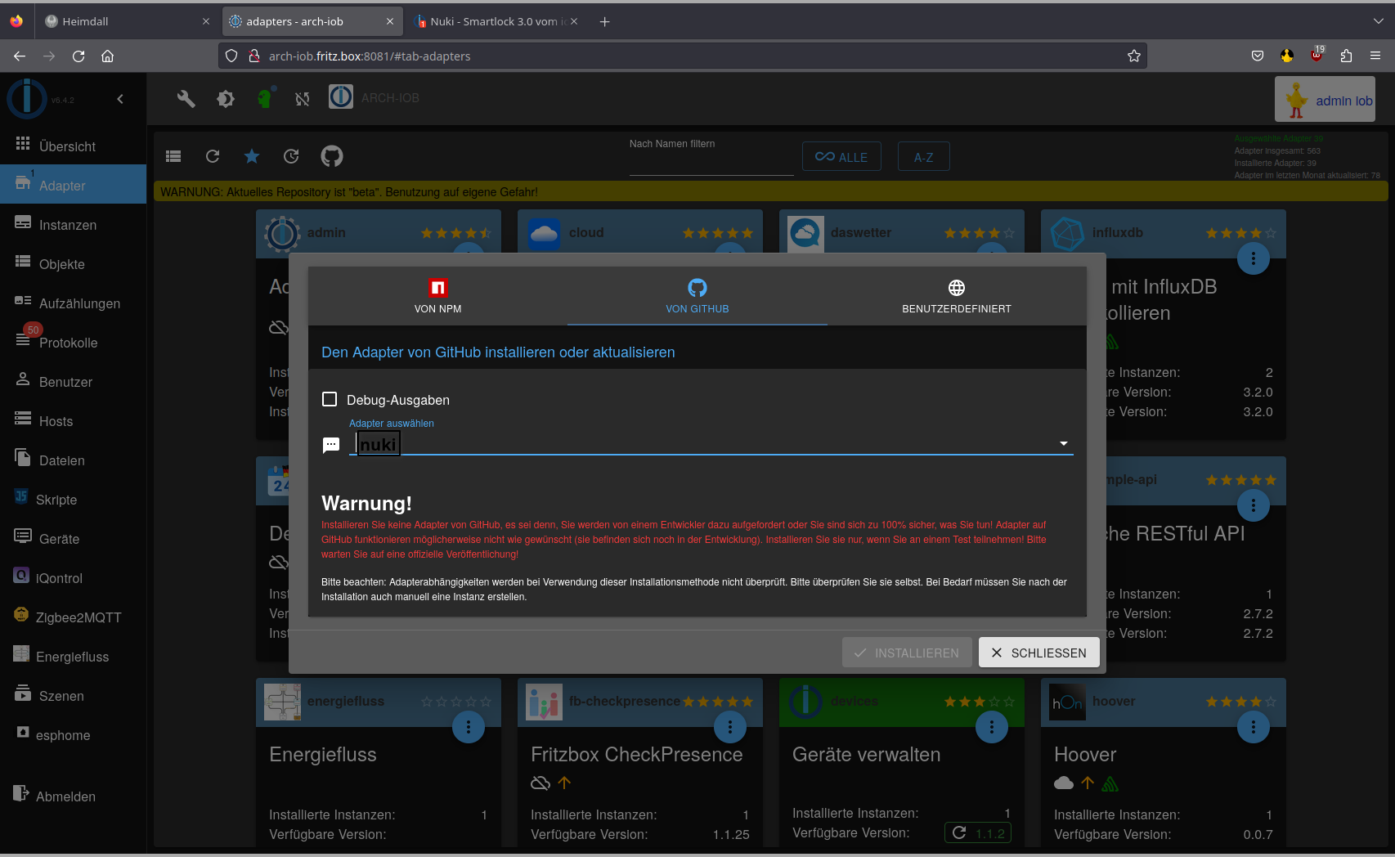Click the browser home icon
The height and width of the screenshot is (857, 1395).
(107, 56)
